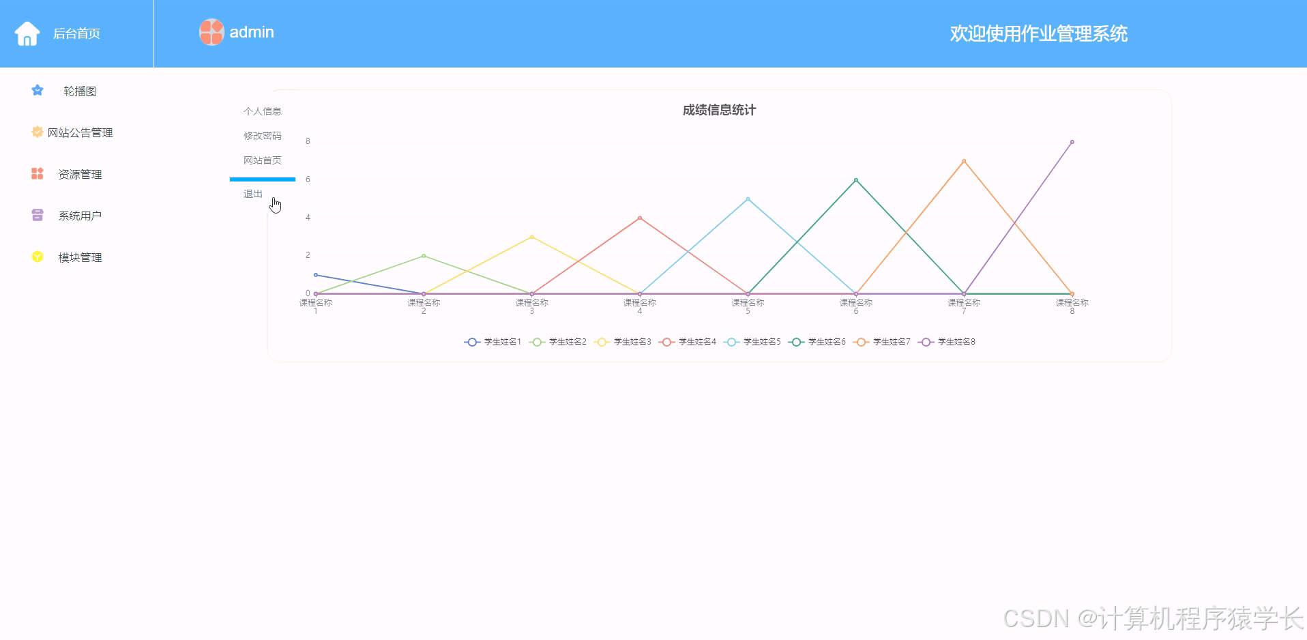Click the purple data point at value 8

pos(1072,142)
